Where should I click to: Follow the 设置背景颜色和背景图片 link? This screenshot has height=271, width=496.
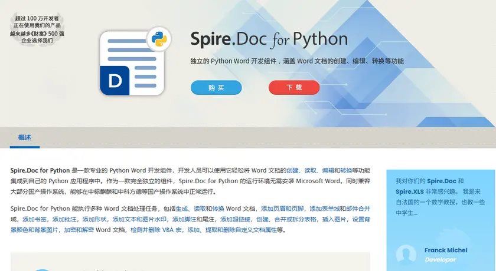361,219
